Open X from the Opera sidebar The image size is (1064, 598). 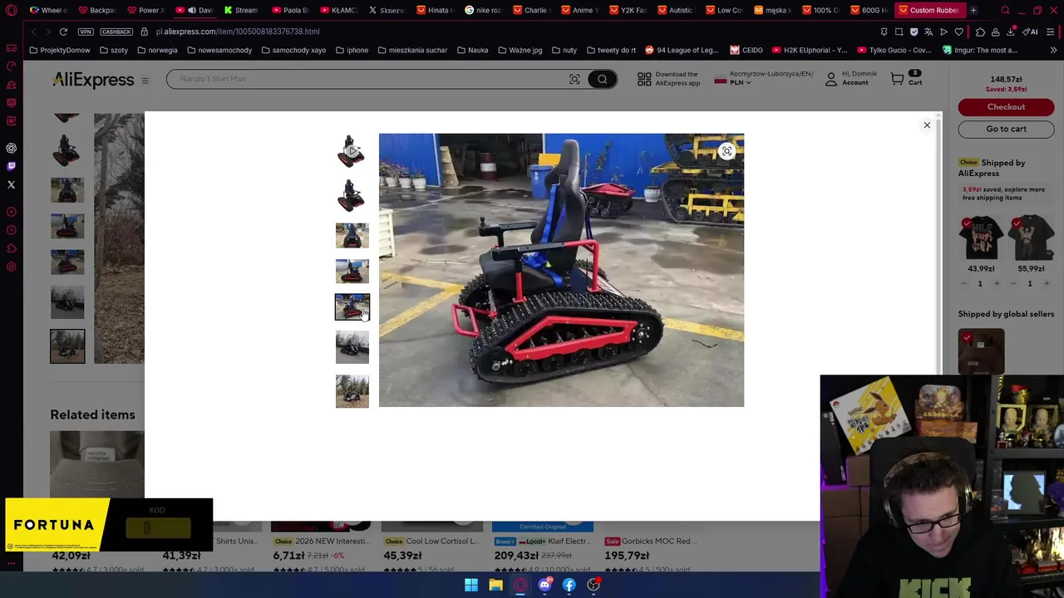click(12, 184)
